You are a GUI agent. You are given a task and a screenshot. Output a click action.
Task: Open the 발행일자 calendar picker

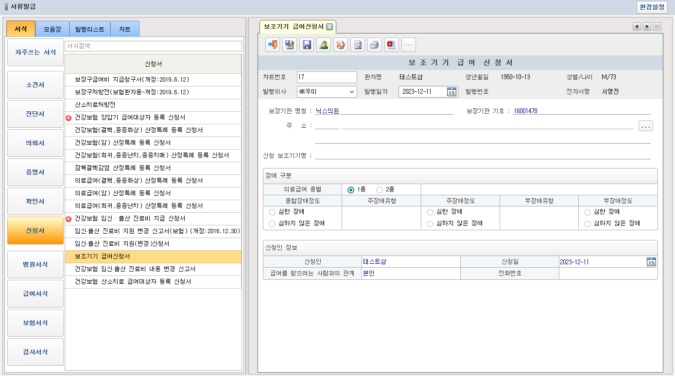451,92
